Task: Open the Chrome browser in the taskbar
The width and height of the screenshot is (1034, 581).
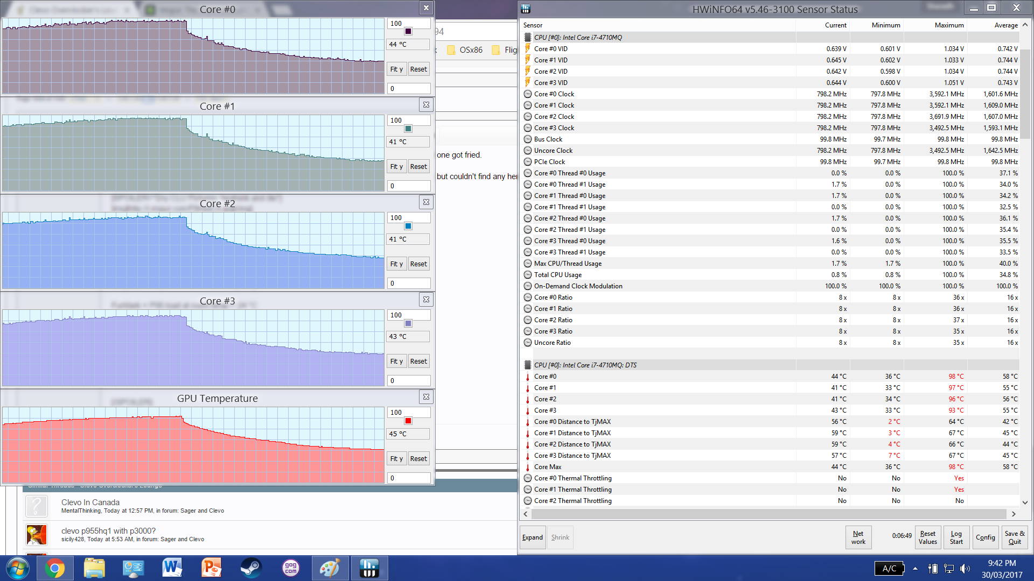Action: point(54,568)
